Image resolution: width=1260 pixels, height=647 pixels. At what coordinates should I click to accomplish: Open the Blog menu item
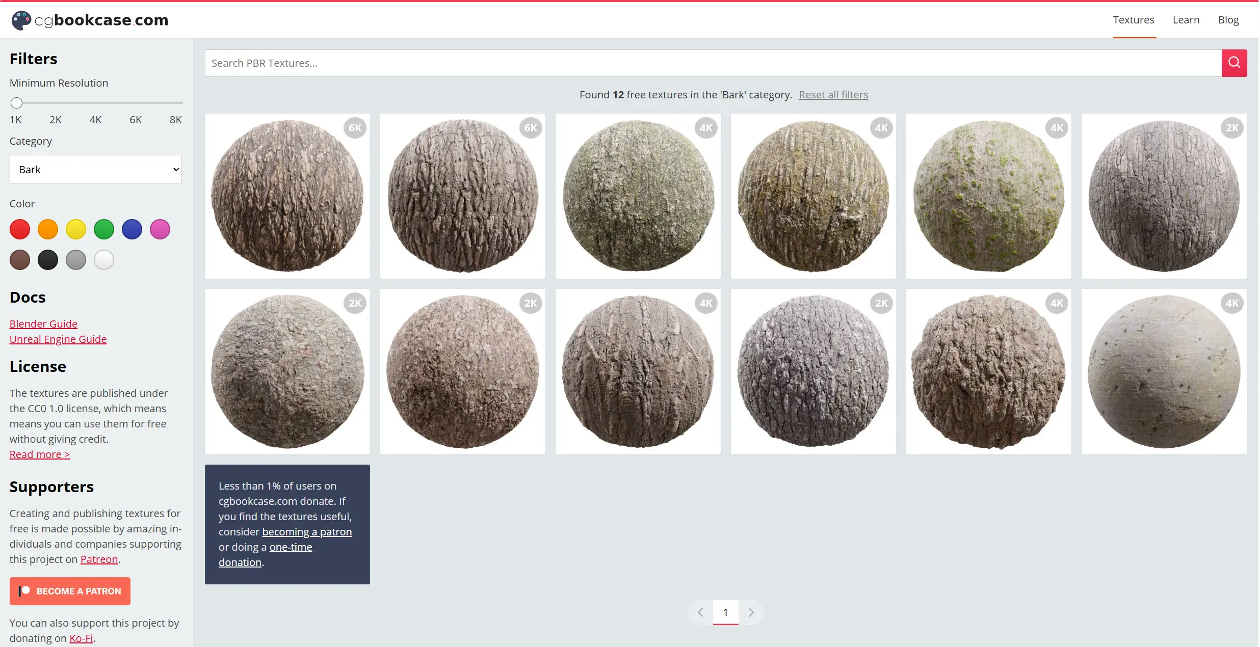1228,20
